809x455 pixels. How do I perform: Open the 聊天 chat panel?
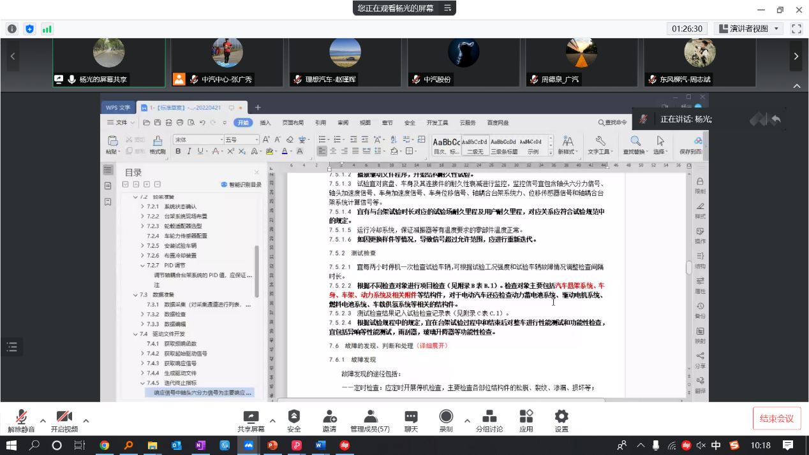(411, 421)
